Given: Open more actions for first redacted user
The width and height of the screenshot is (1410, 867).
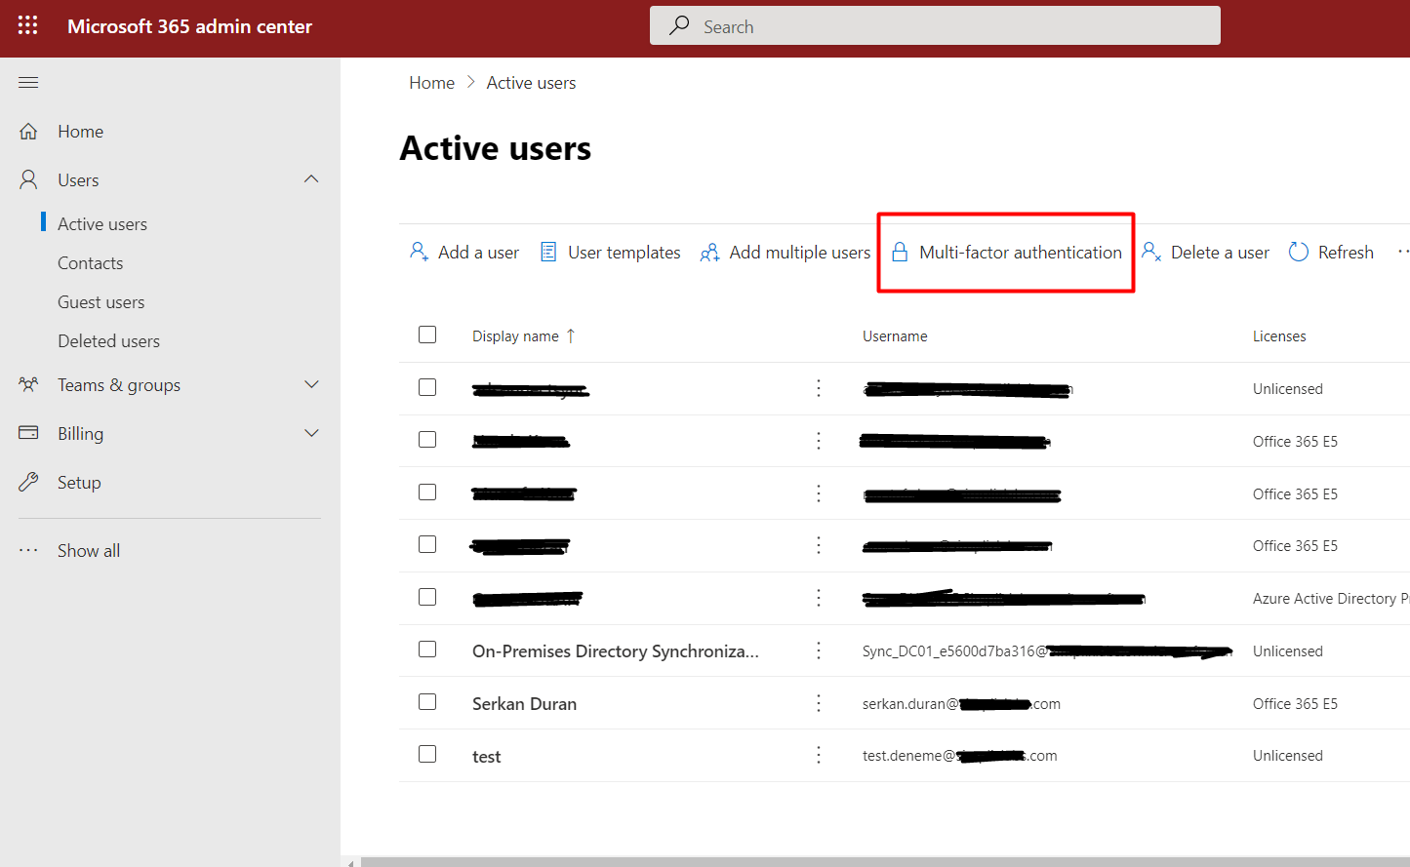Looking at the screenshot, I should tap(819, 388).
